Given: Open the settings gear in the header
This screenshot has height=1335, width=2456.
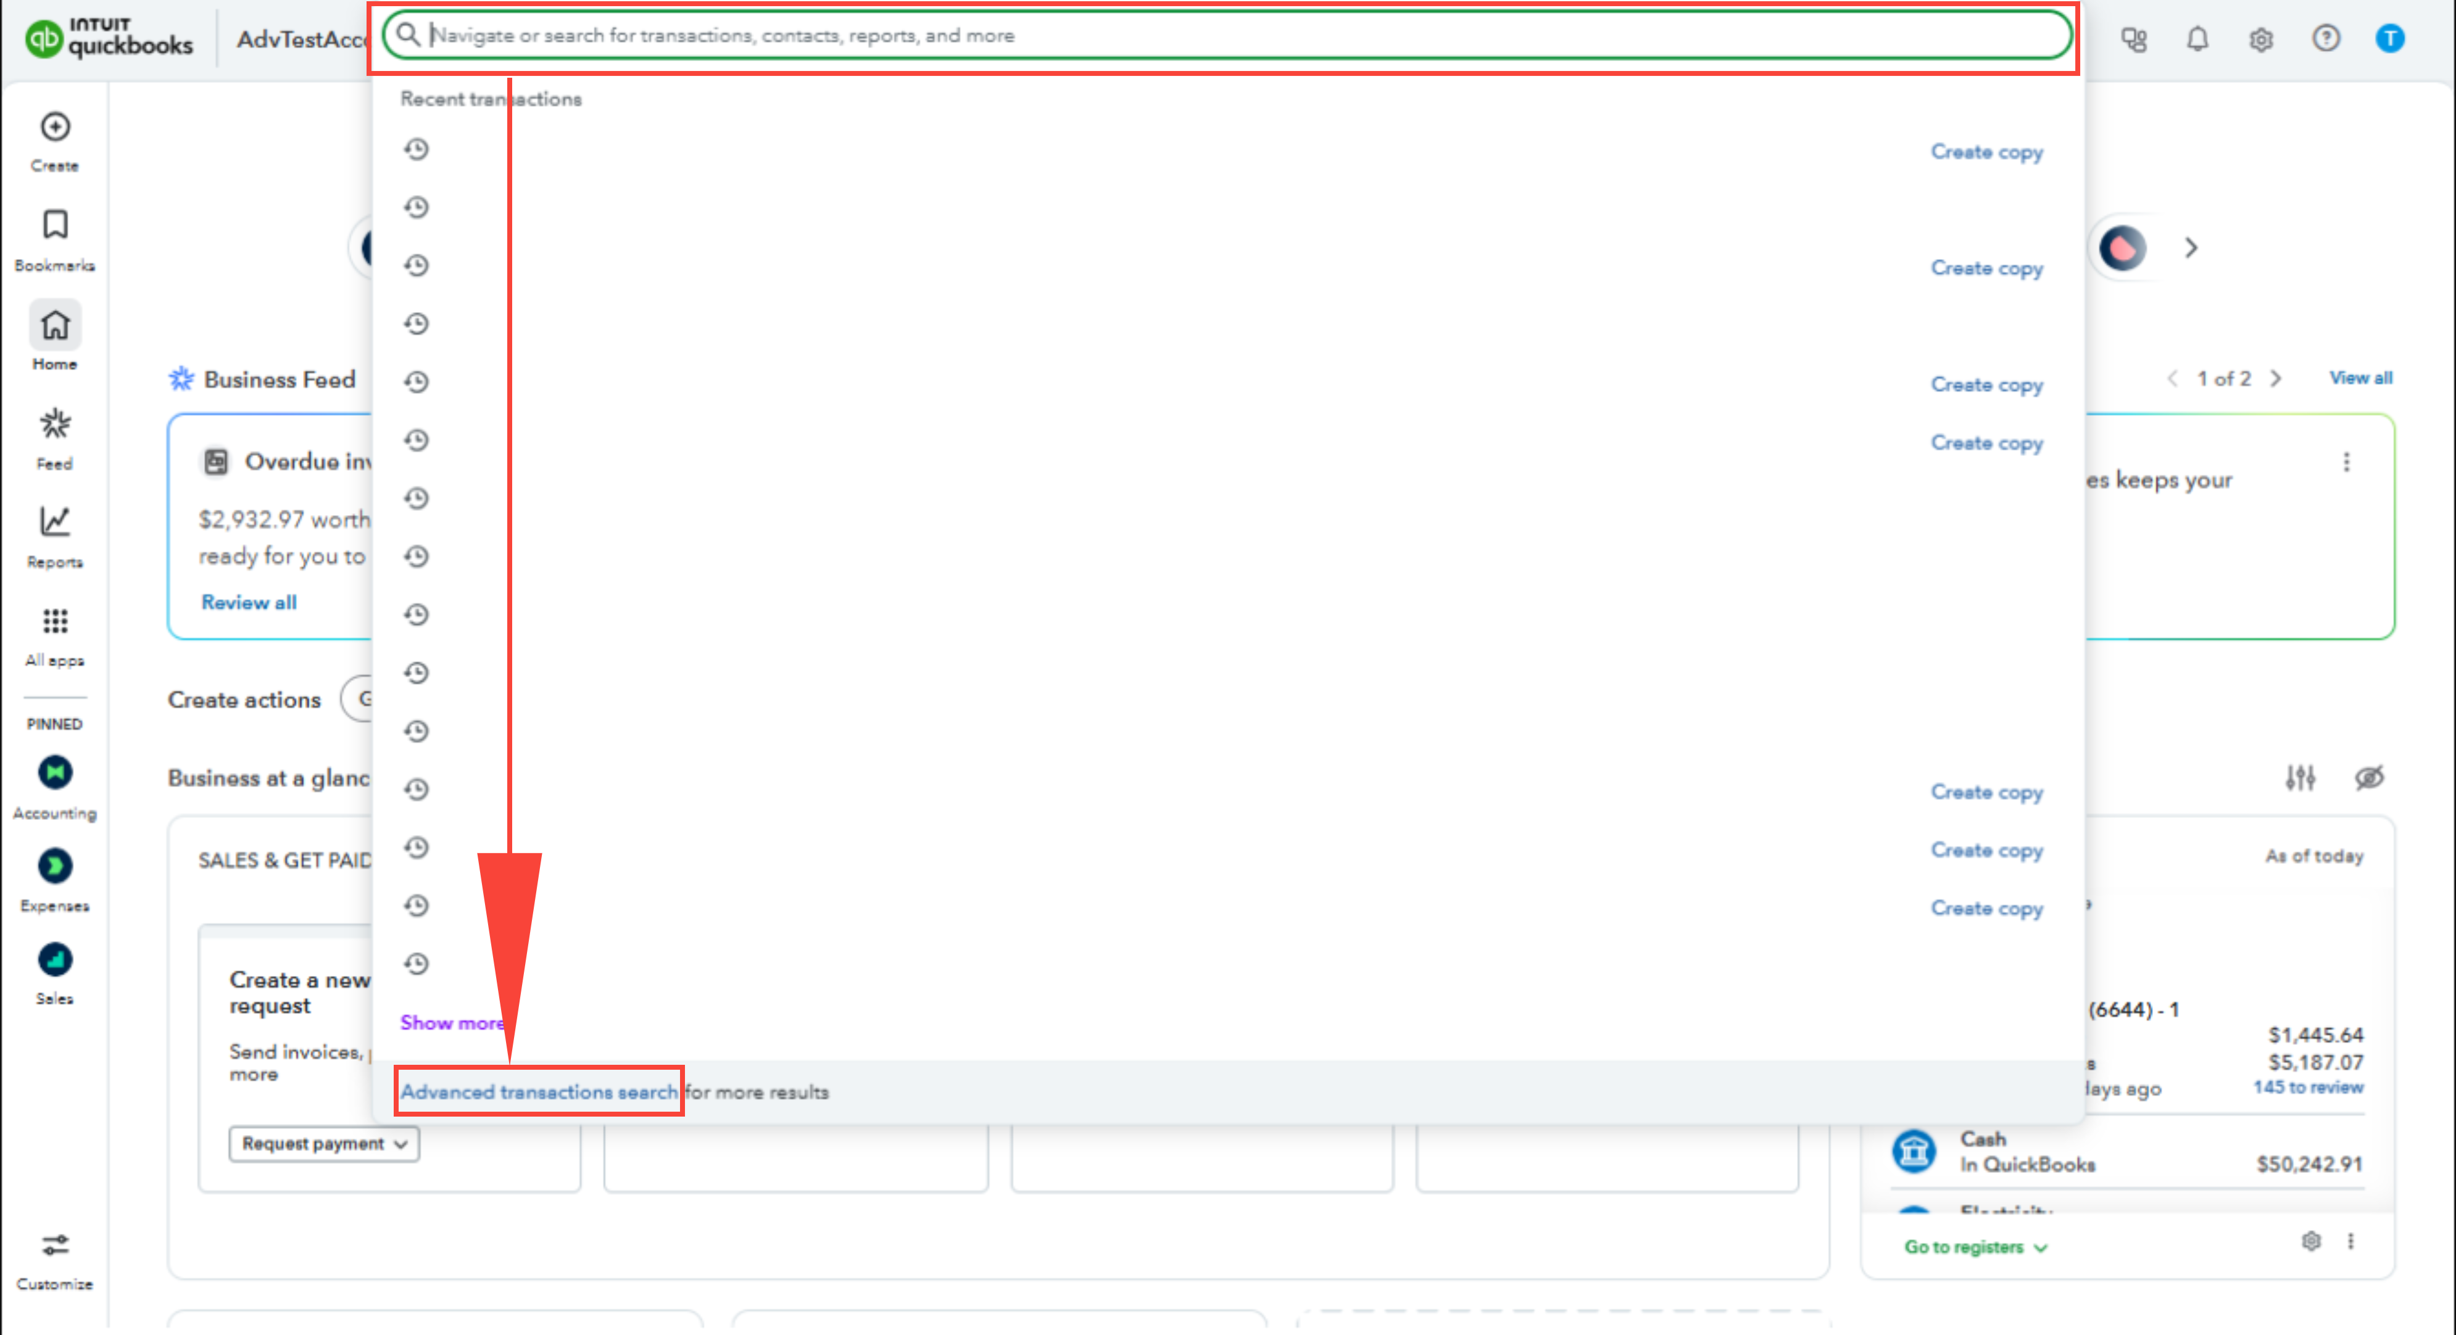Looking at the screenshot, I should pyautogui.click(x=2262, y=39).
